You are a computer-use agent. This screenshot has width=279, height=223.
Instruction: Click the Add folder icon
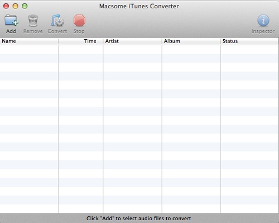coord(11,20)
